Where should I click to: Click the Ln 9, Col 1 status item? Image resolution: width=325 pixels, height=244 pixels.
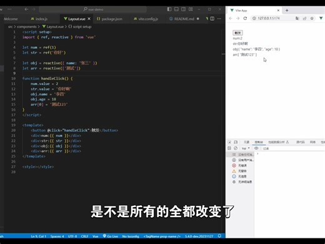[38, 236]
